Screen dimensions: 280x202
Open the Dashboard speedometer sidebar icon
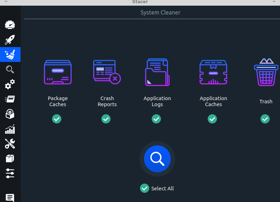tap(10, 25)
